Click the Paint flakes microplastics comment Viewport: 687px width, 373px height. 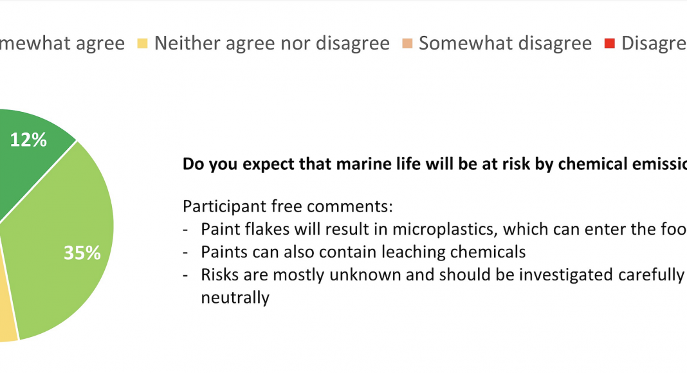click(x=444, y=229)
